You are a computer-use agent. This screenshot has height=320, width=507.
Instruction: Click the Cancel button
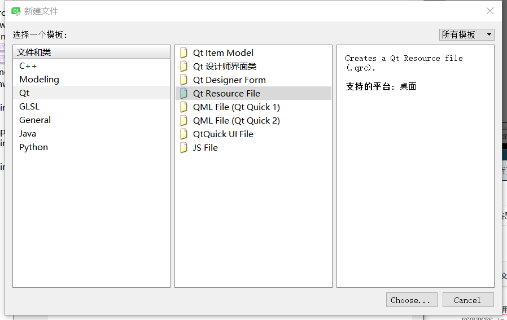(x=468, y=300)
